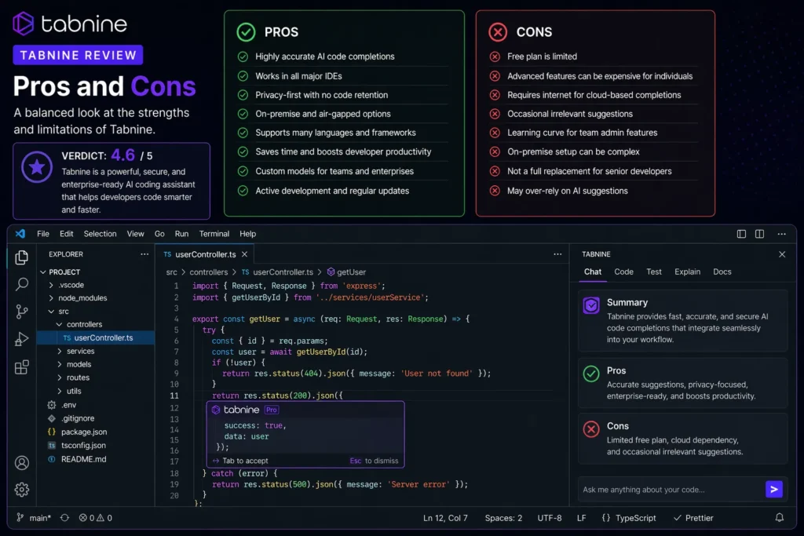The width and height of the screenshot is (804, 536).
Task: Switch to the Tabnine Test tab
Action: coord(654,272)
